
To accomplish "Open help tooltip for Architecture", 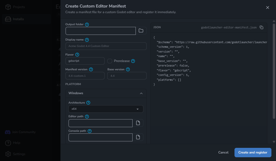I will click(88, 103).
